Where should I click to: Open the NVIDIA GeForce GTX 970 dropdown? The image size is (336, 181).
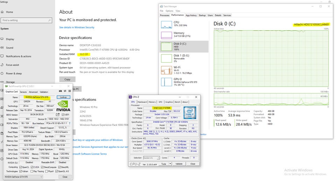click(x=41, y=177)
